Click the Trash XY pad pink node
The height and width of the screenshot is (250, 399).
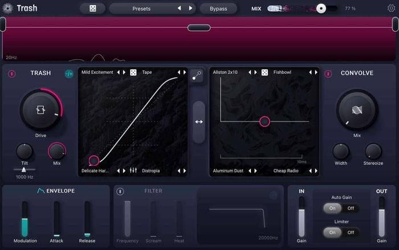pos(94,160)
